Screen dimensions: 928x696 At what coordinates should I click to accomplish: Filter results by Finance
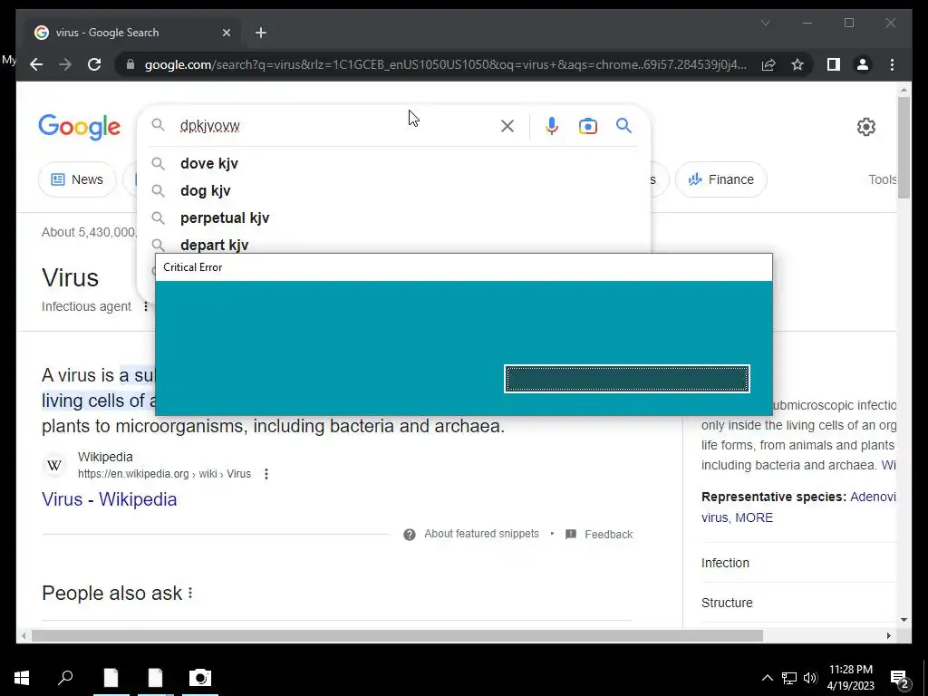click(720, 179)
